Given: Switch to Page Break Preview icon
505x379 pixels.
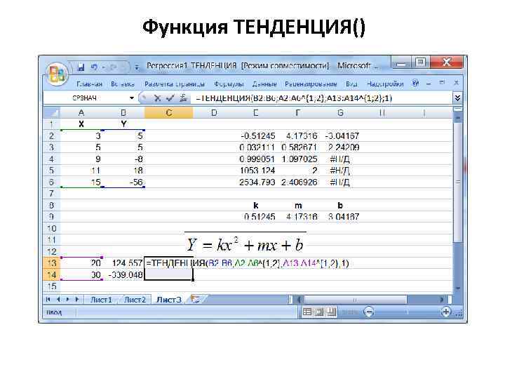Looking at the screenshot, I should coord(331,312).
